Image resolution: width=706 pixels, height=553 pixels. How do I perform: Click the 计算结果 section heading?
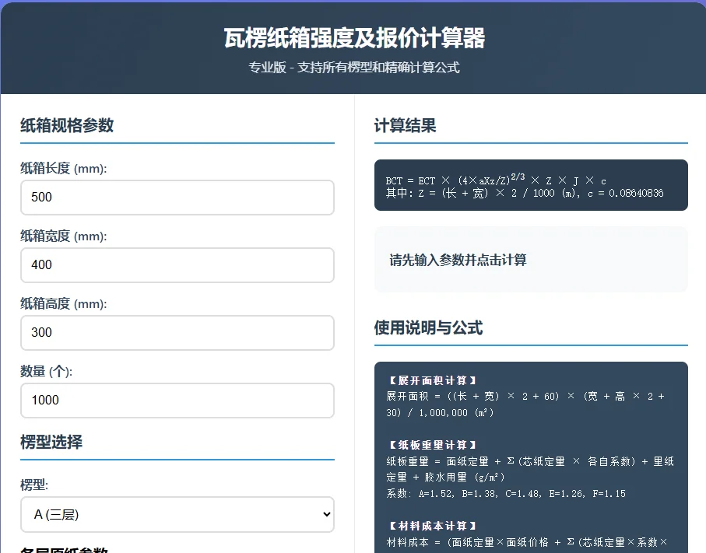(x=406, y=125)
